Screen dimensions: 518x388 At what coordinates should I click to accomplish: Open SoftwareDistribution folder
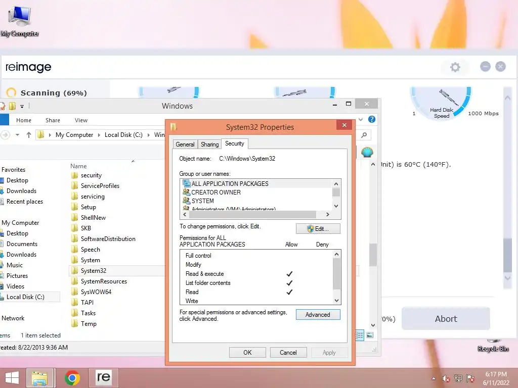pos(108,239)
